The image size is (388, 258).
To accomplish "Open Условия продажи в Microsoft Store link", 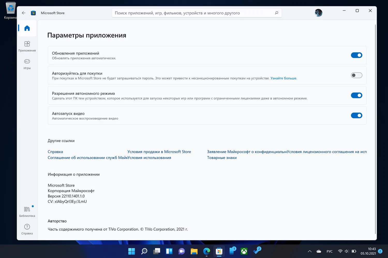I will pyautogui.click(x=159, y=152).
